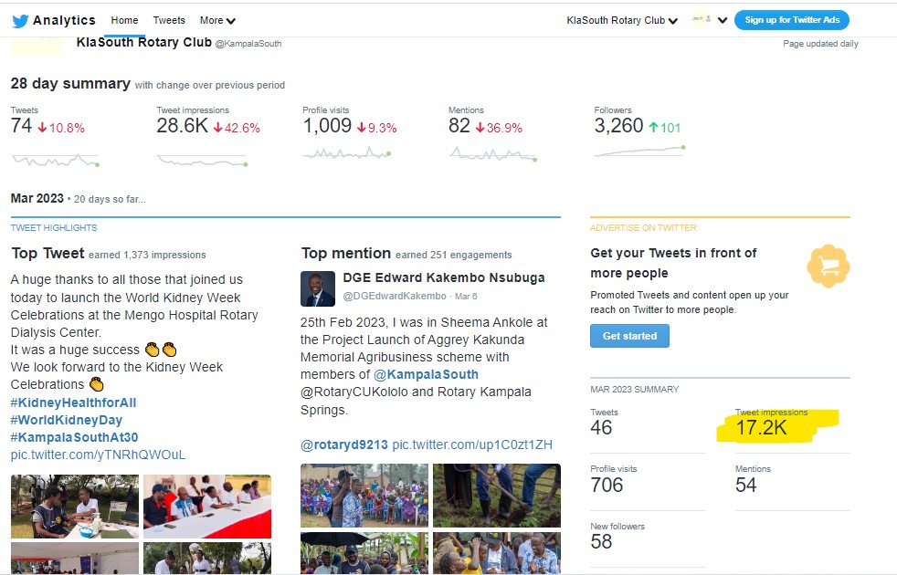
Task: Open top tweet photo with red table
Action: click(207, 506)
